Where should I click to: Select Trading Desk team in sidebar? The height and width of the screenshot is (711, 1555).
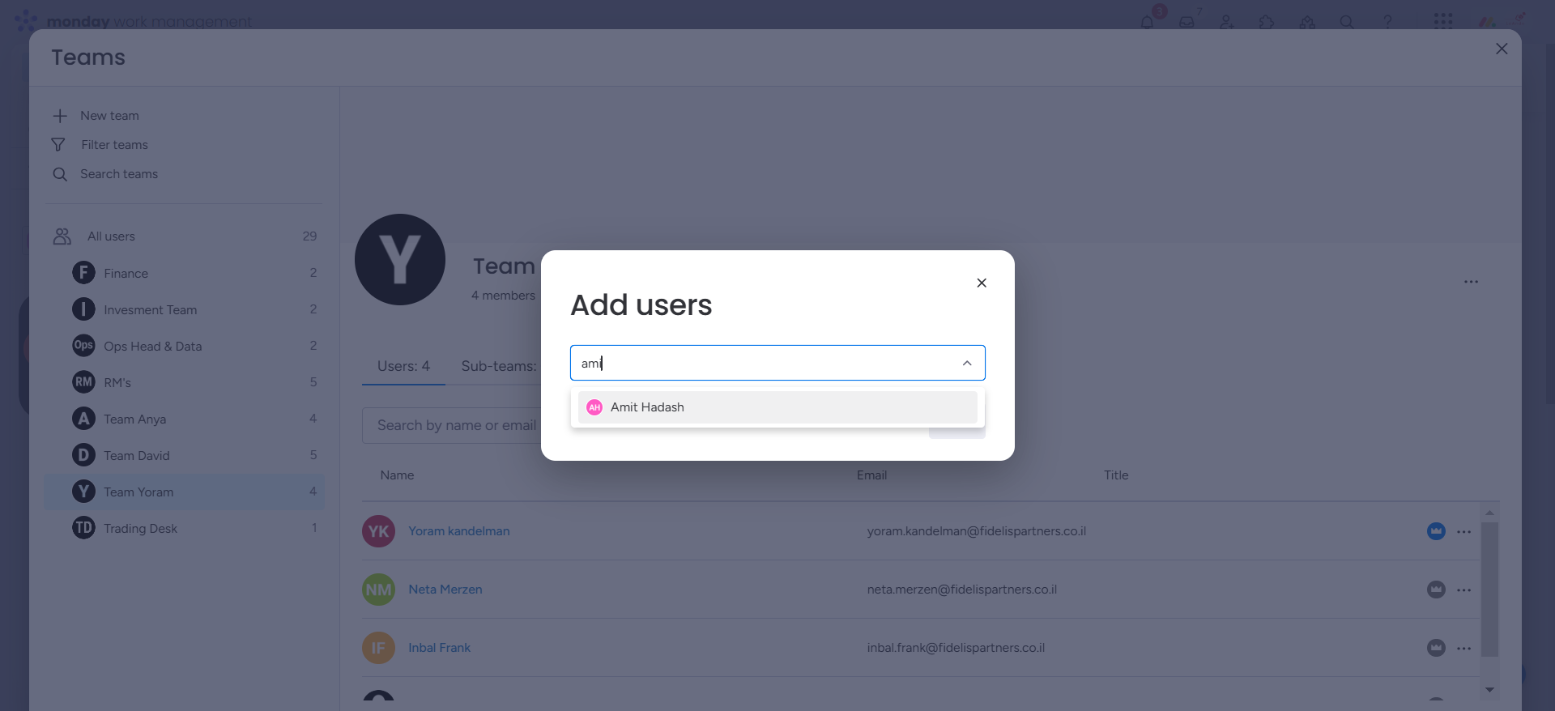(x=140, y=529)
